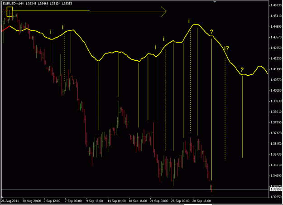Click price axis label 1.41490
Viewport: 283px width, 205px height.
coord(276,69)
